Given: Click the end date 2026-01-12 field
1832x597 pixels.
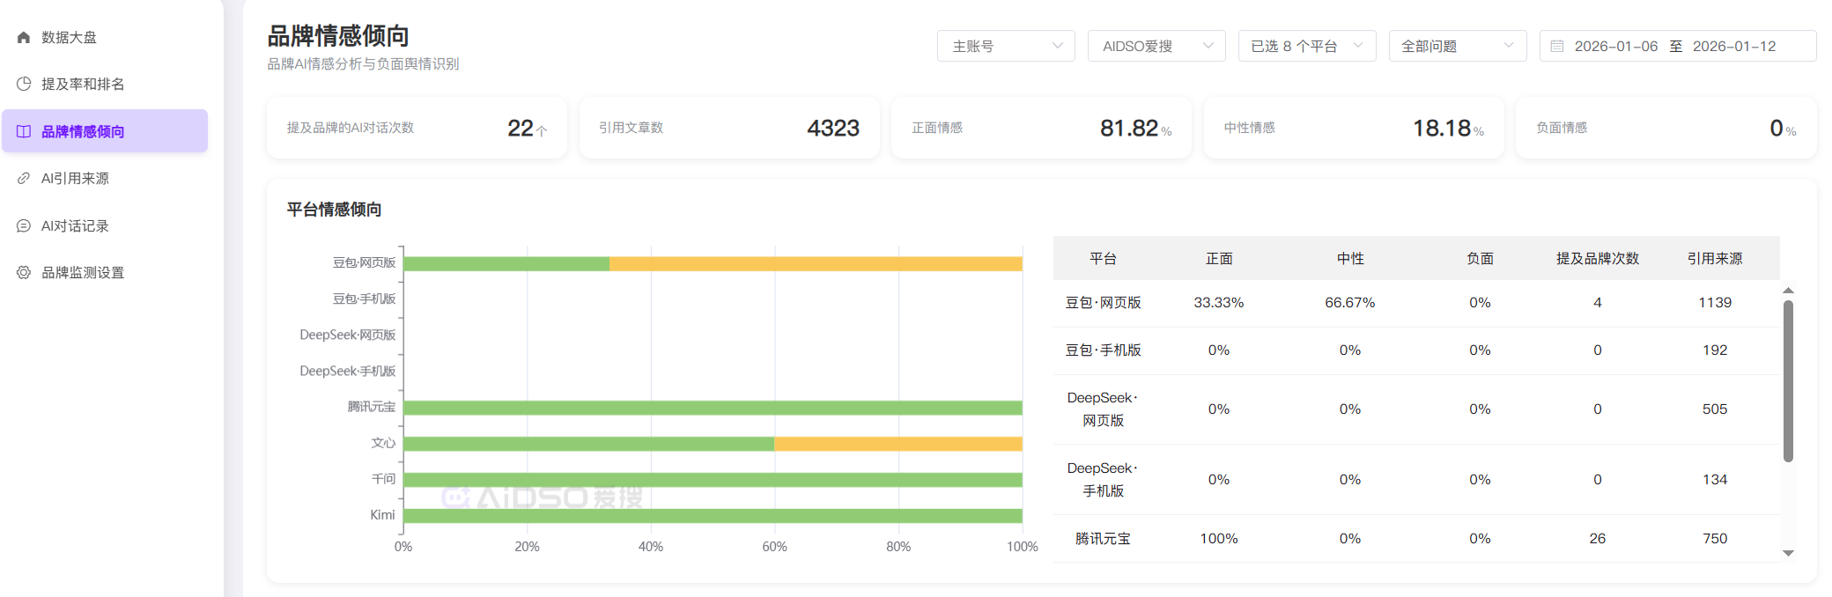Looking at the screenshot, I should (x=1734, y=46).
